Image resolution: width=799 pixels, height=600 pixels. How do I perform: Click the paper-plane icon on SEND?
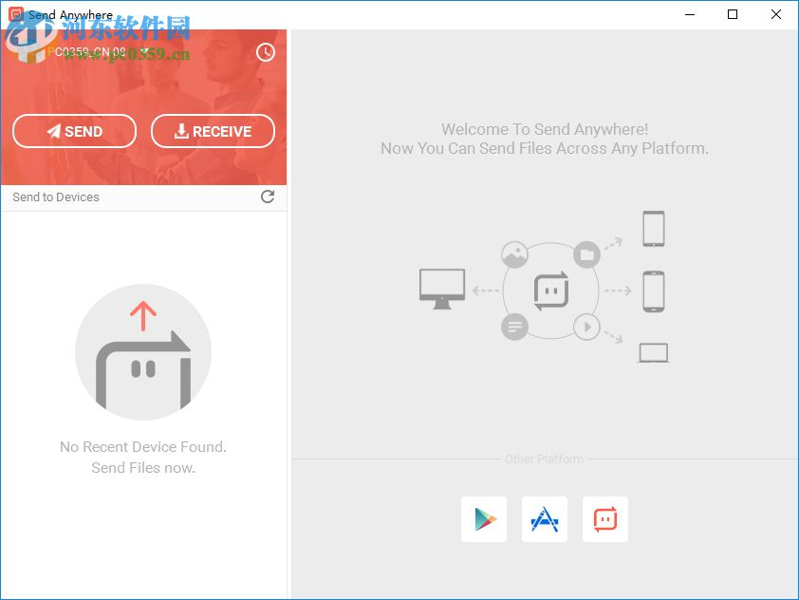(54, 131)
